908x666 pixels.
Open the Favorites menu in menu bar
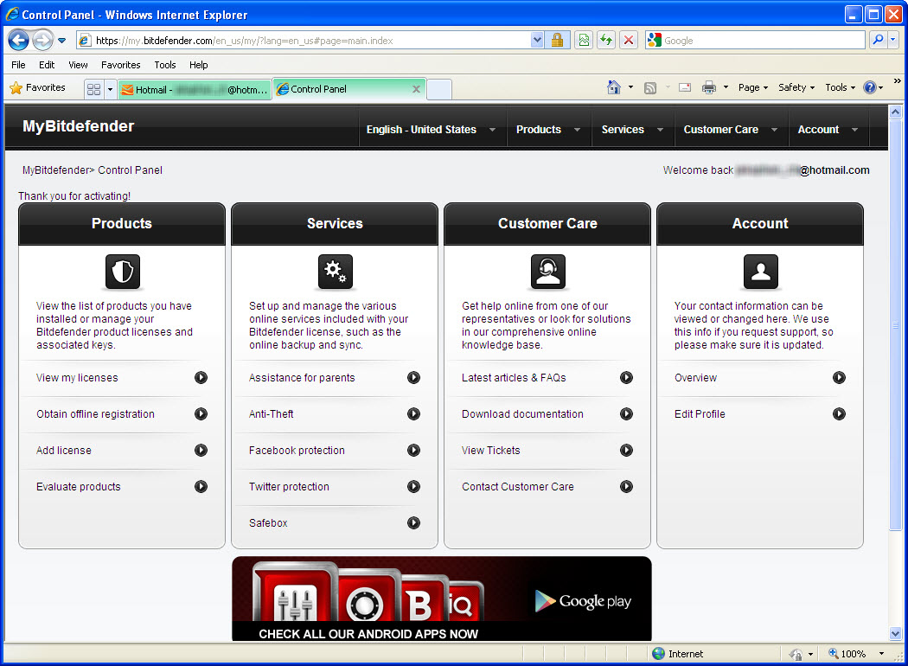tap(120, 65)
